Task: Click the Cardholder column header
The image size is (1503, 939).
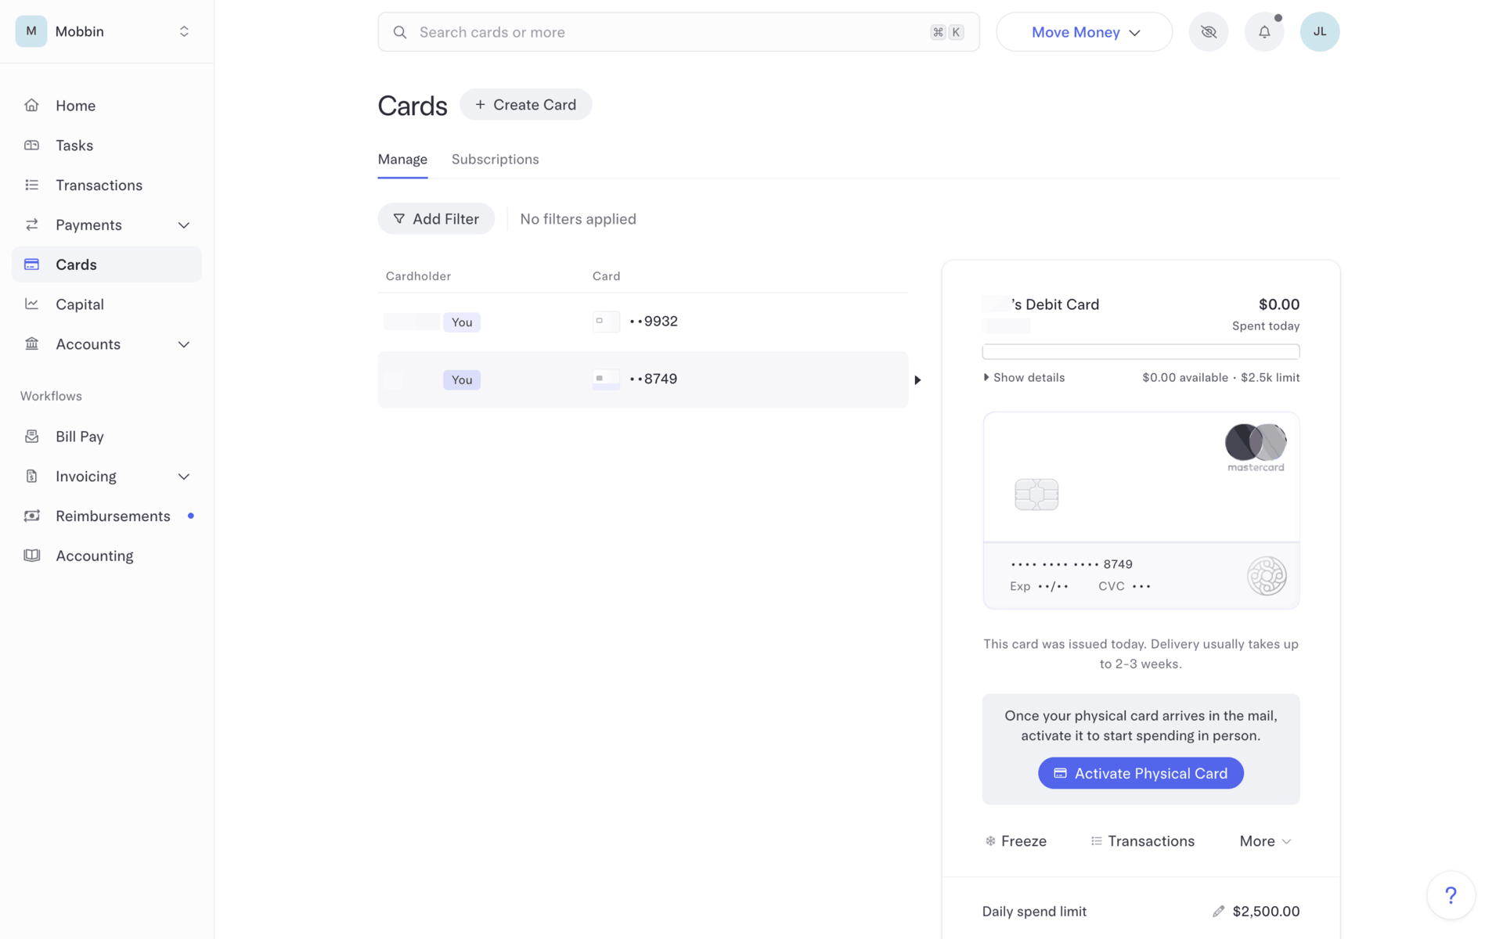Action: pos(418,276)
